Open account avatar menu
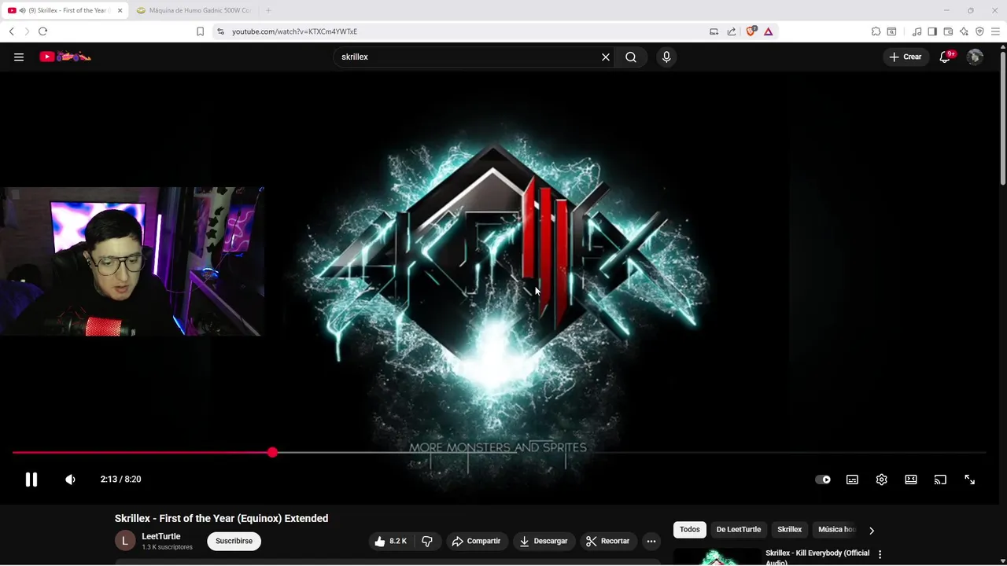This screenshot has width=1007, height=566. pyautogui.click(x=975, y=57)
